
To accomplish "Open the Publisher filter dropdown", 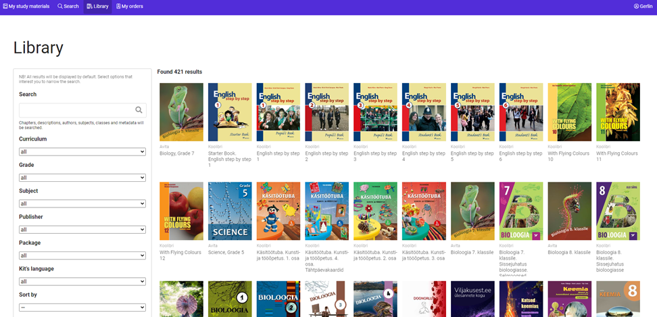I will [82, 230].
